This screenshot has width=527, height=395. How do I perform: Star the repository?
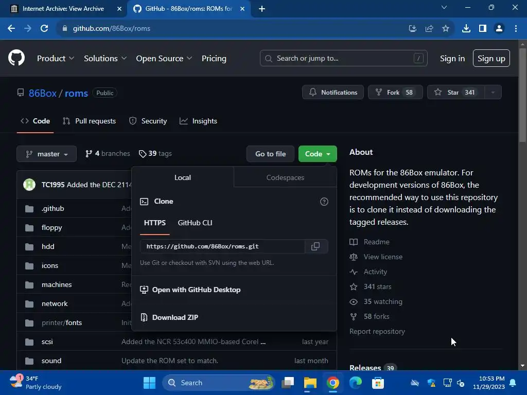tap(456, 93)
